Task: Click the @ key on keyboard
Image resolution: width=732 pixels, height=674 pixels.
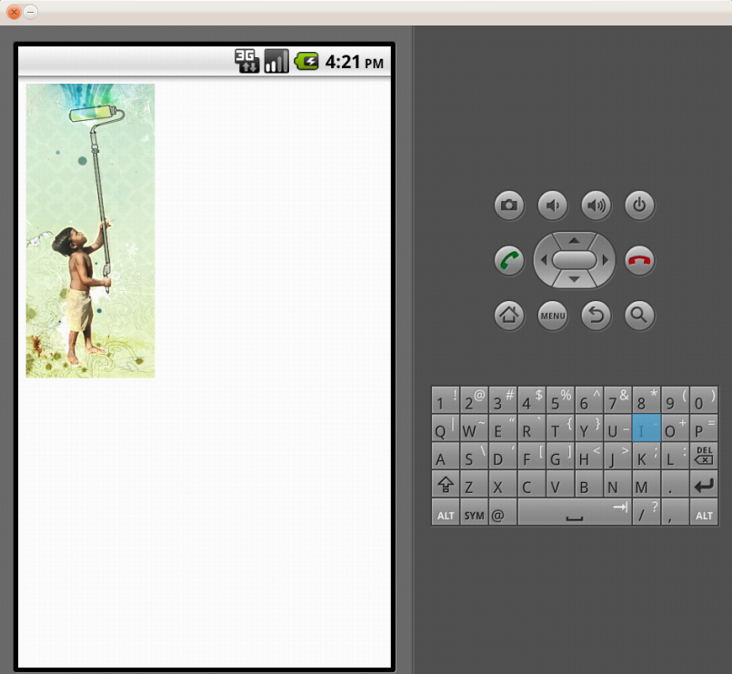Action: pos(503,512)
